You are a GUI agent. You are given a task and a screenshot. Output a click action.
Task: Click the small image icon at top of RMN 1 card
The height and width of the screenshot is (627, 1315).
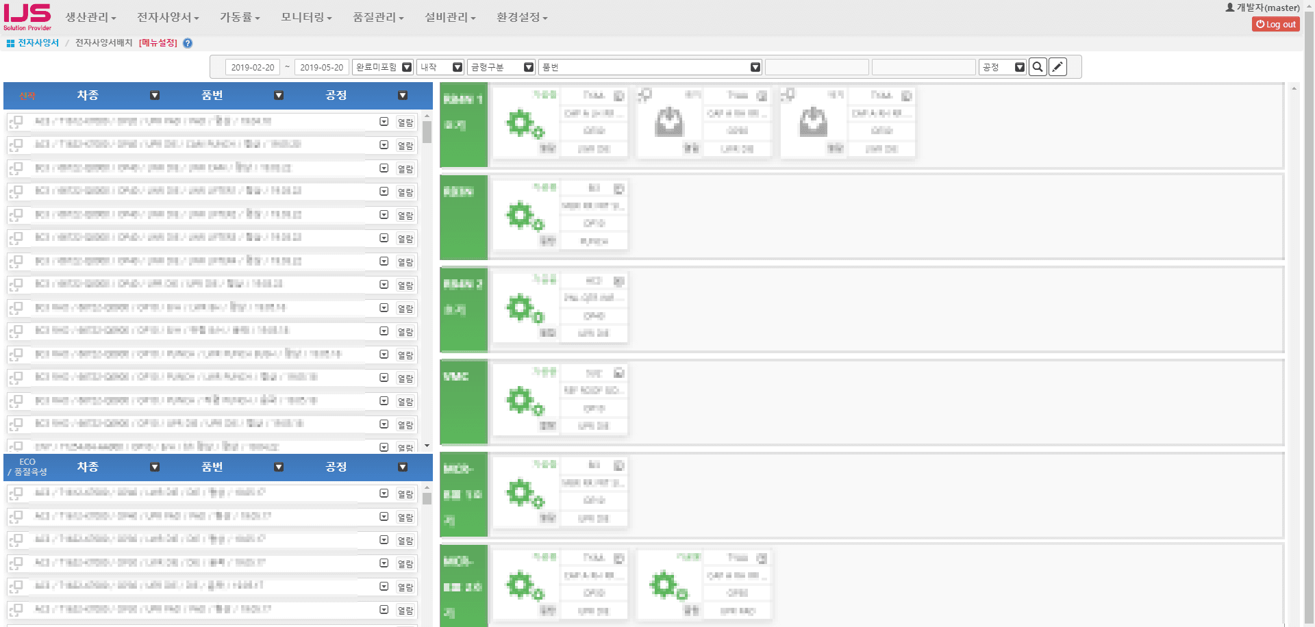click(618, 96)
